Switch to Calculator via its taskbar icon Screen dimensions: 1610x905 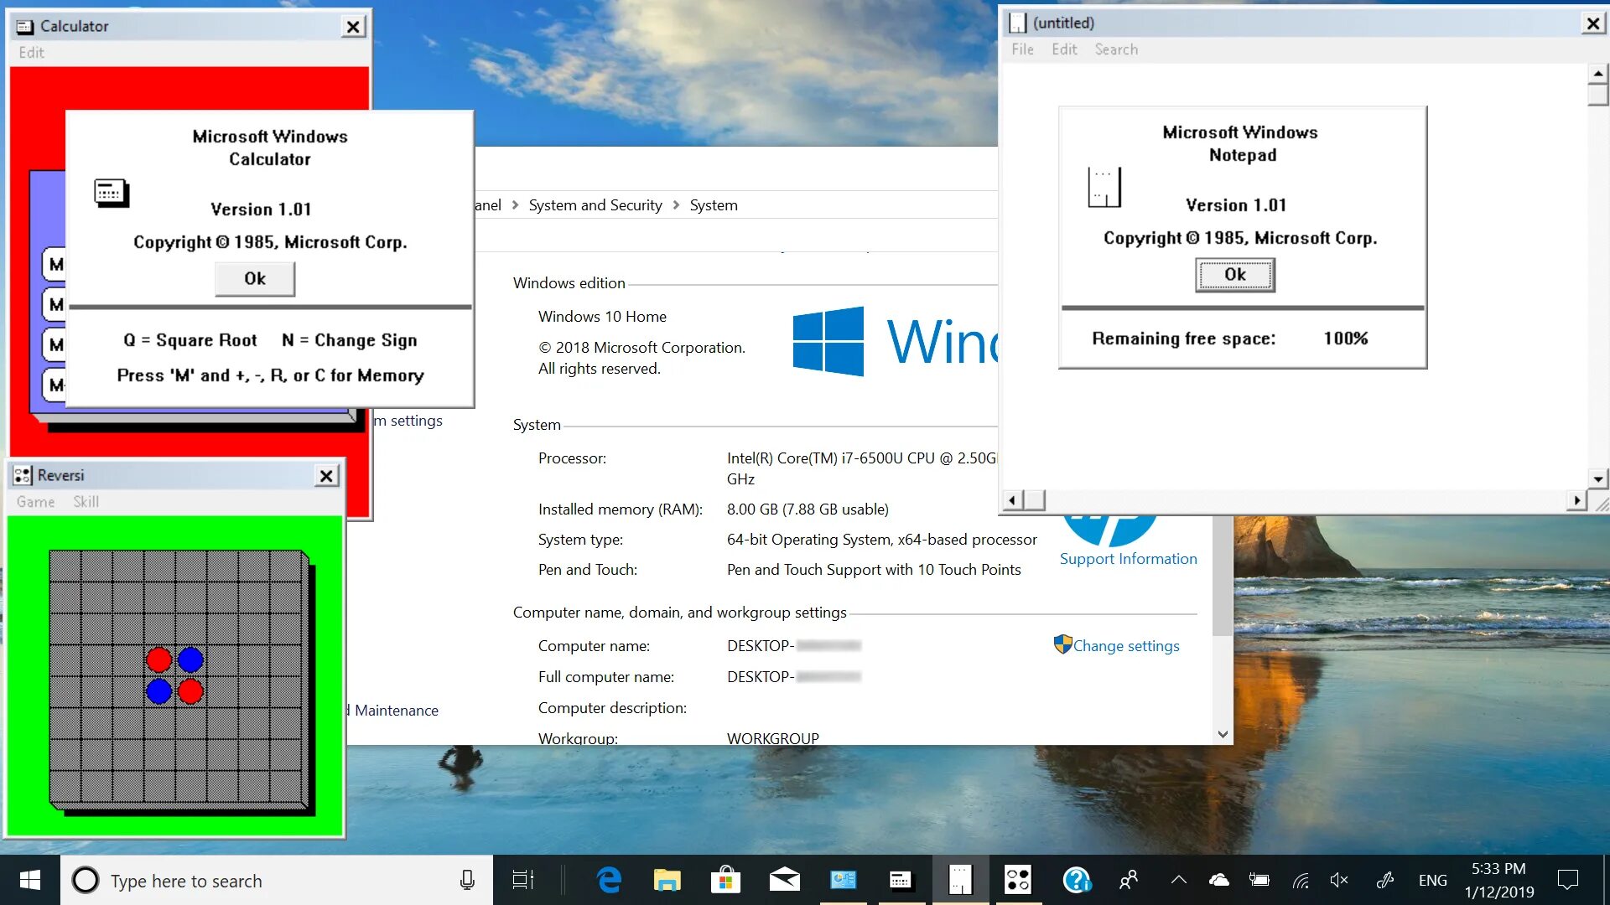pyautogui.click(x=901, y=880)
